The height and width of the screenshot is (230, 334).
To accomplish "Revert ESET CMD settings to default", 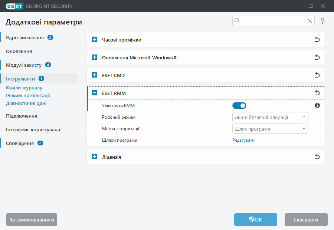I will click(317, 75).
